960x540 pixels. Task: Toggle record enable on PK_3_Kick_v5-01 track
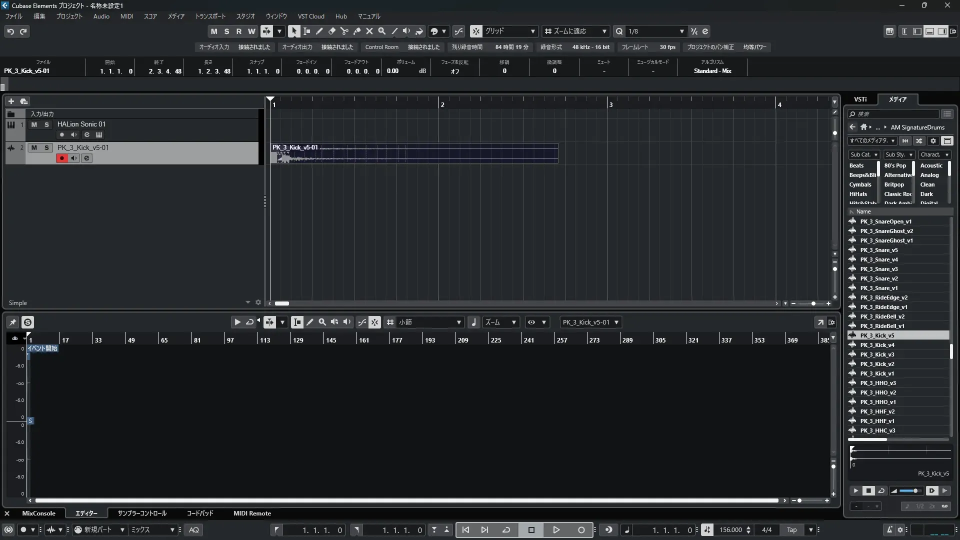[62, 158]
